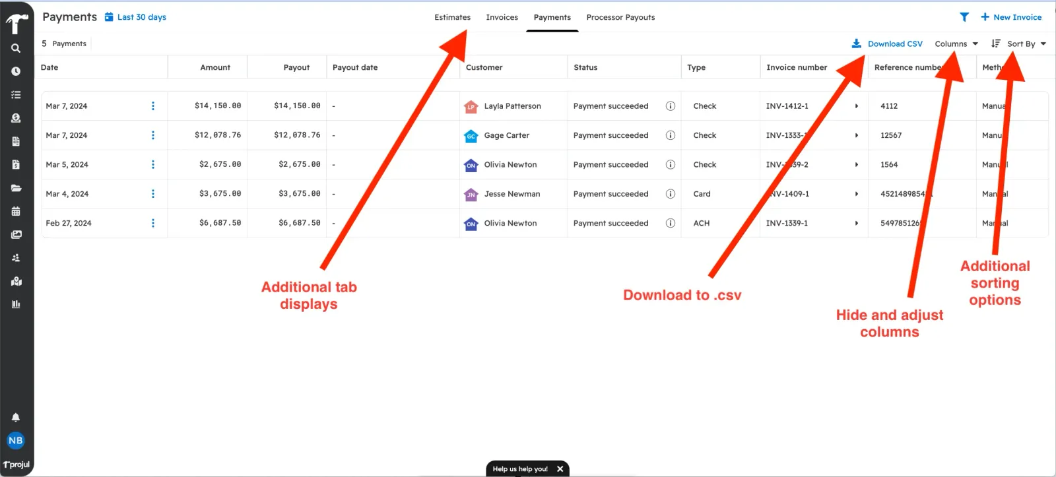The image size is (1056, 477).
Task: Click the filter funnel icon
Action: pyautogui.click(x=964, y=17)
